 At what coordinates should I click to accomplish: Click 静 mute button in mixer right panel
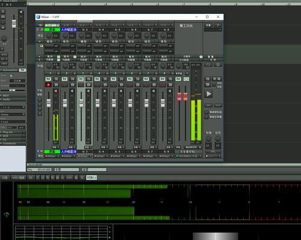208,84
